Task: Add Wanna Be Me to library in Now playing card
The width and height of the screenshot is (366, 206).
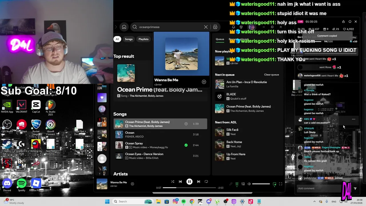Action: click(204, 82)
